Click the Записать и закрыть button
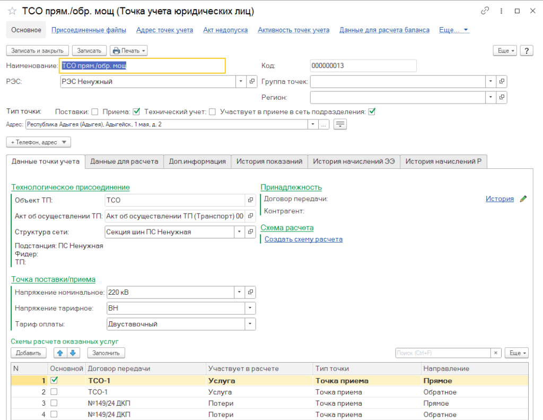This screenshot has width=543, height=420. [37, 50]
